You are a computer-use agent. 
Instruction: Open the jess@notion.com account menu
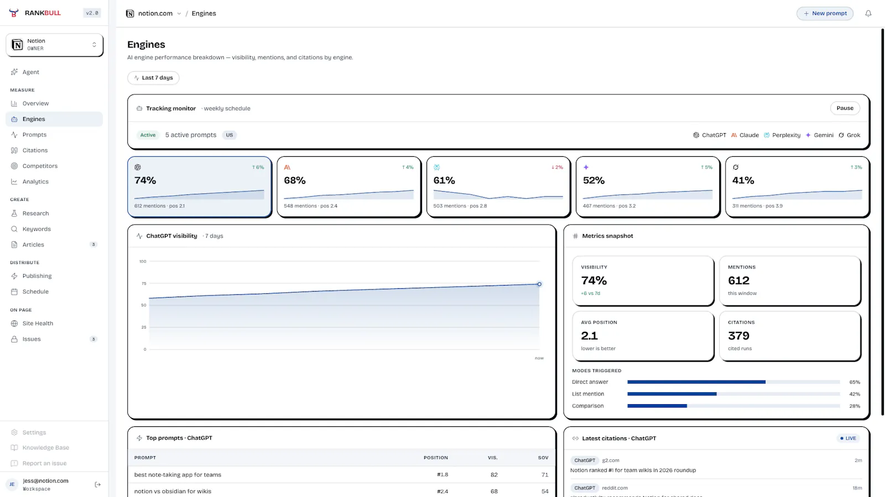(46, 484)
